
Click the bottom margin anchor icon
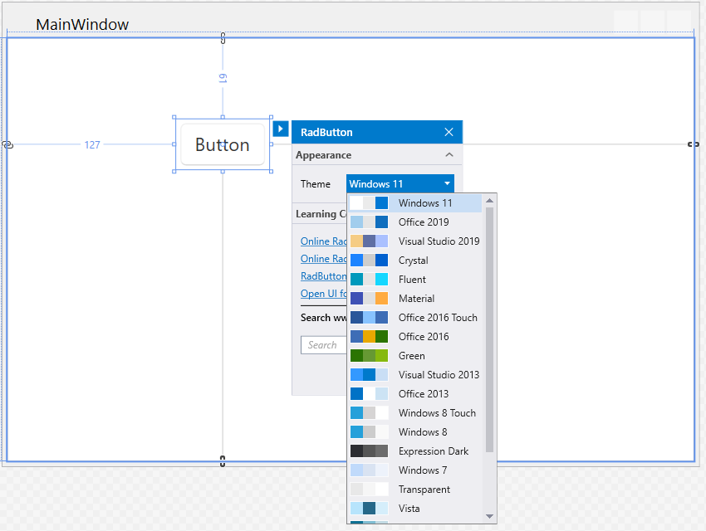click(x=223, y=461)
